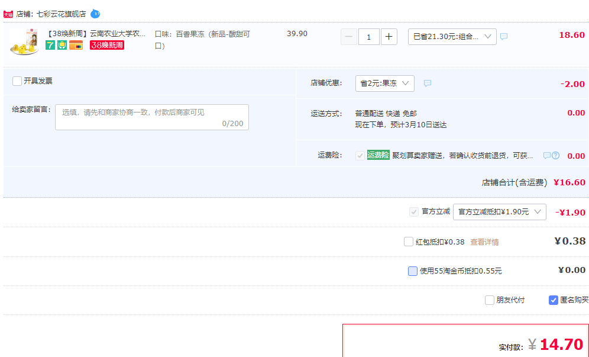The width and height of the screenshot is (589, 357).
Task: Click the store total ¥16.60
Action: 569,182
